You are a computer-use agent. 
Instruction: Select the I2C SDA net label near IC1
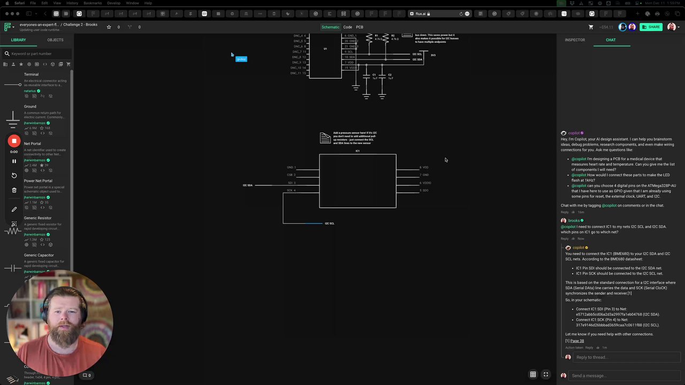pos(248,185)
